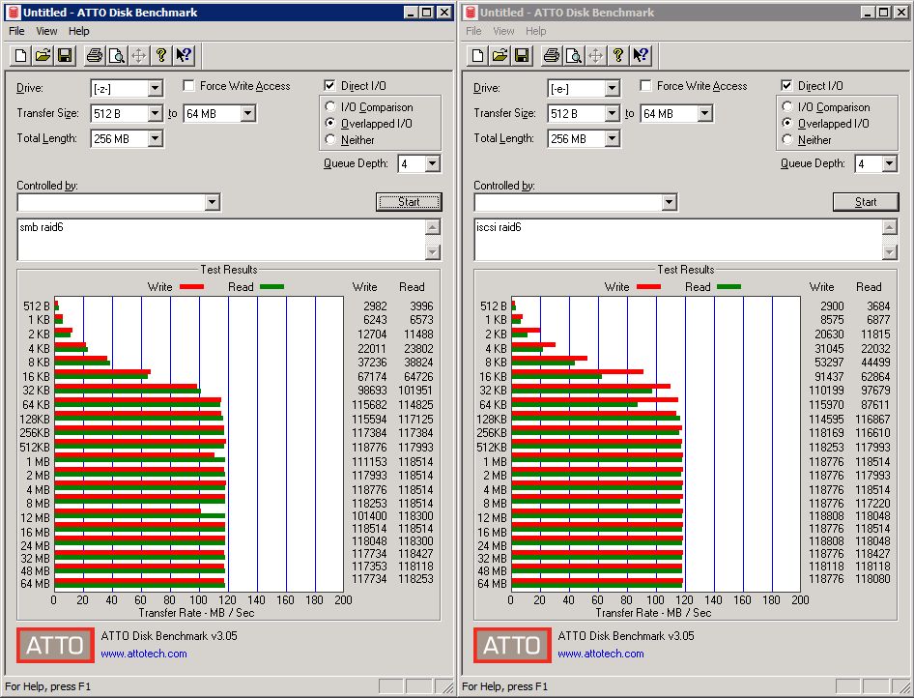Click left window title bar app icon

(x=14, y=13)
